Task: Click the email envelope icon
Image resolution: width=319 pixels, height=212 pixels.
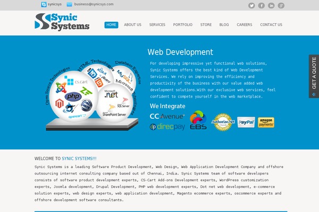Action: (69, 4)
